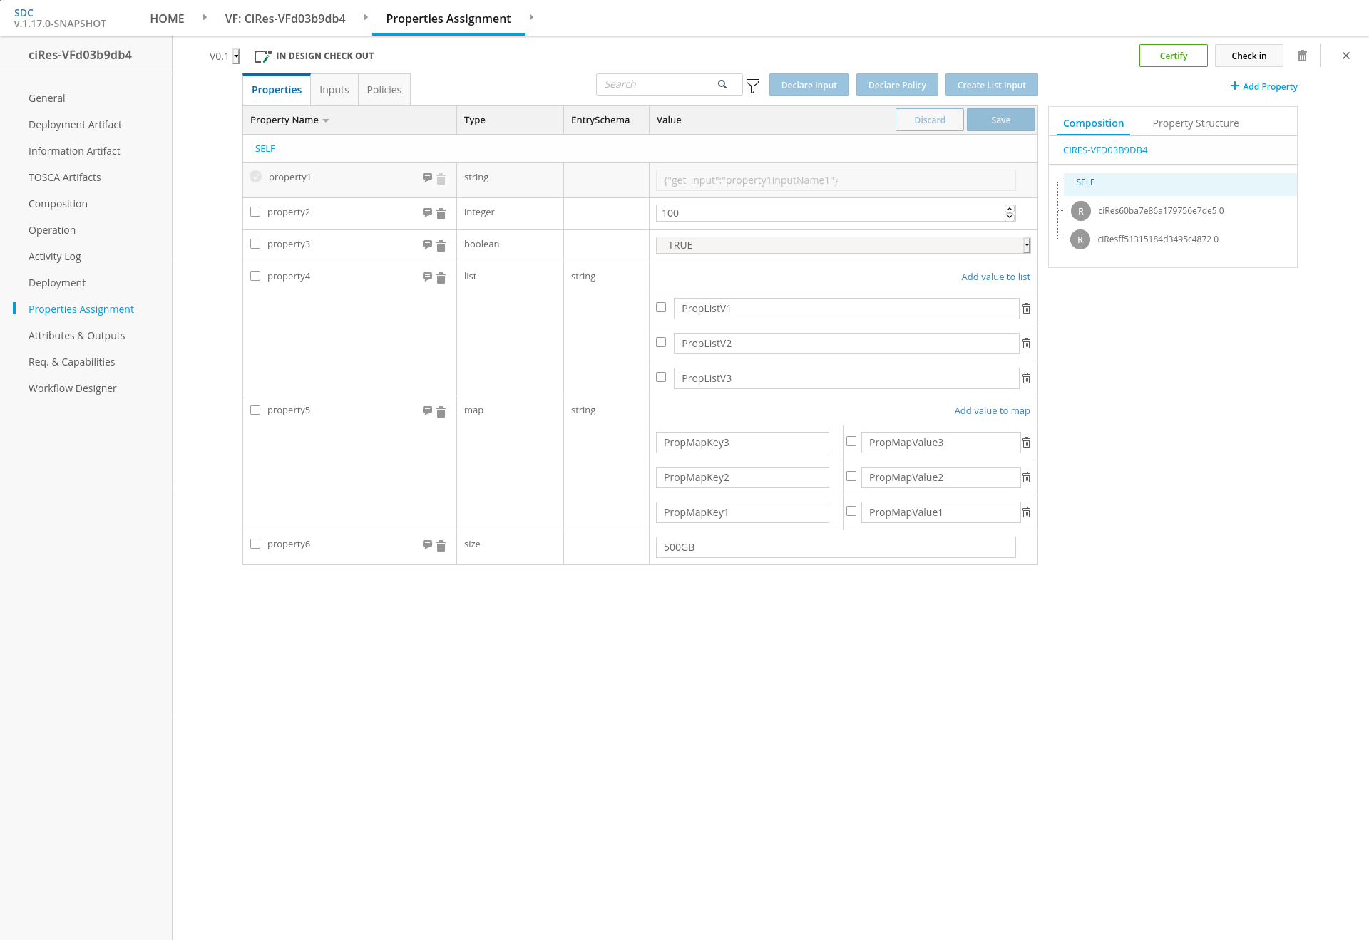Delete property3 with its trash icon

(x=441, y=245)
